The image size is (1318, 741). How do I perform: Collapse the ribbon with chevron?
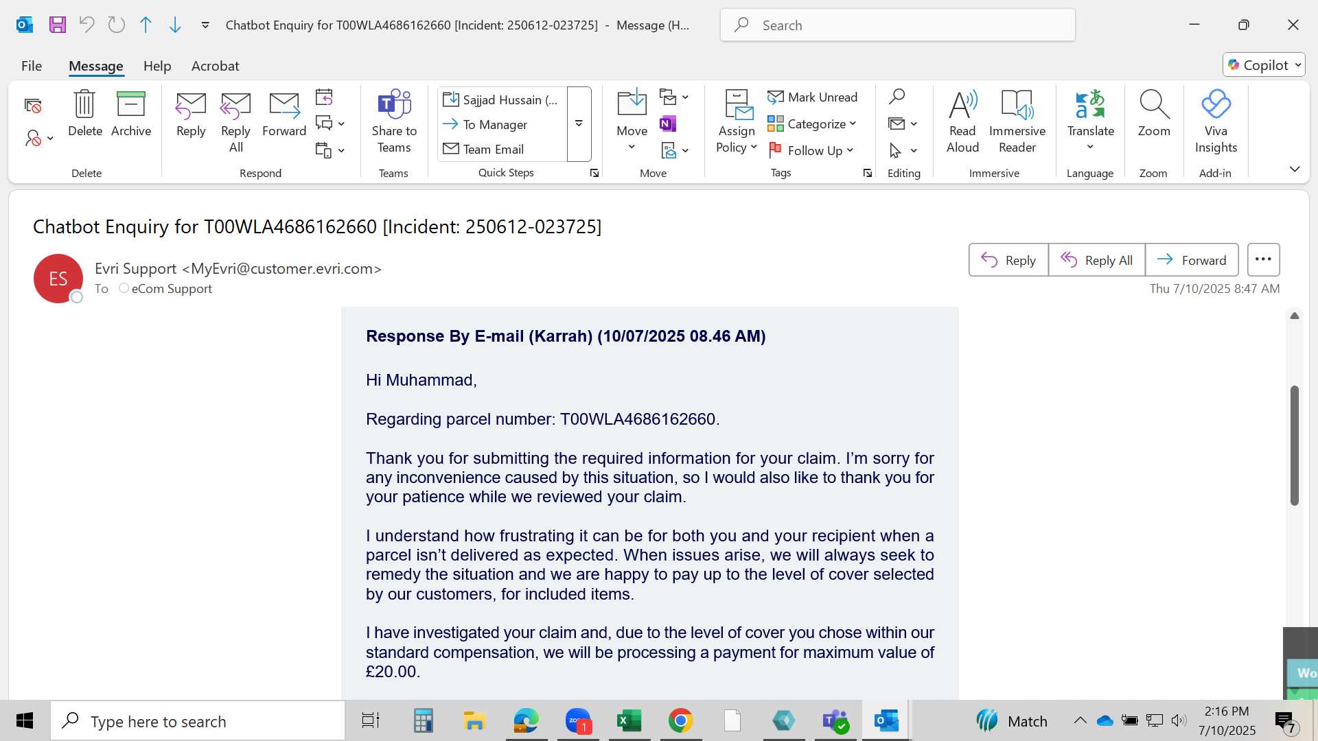coord(1295,169)
